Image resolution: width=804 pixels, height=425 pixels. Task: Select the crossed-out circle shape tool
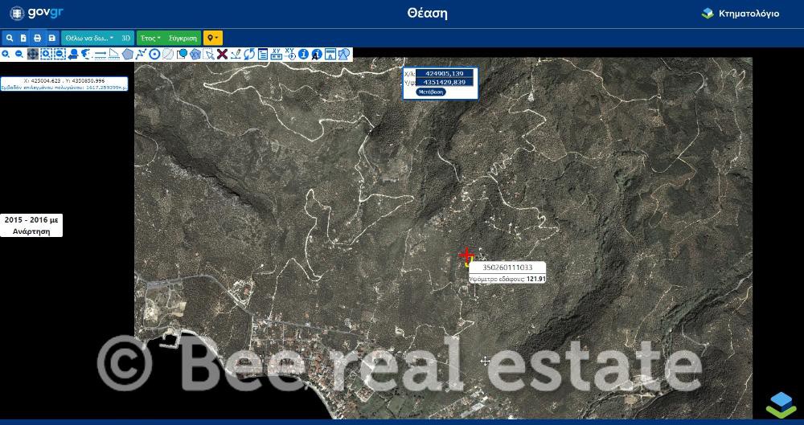(168, 55)
